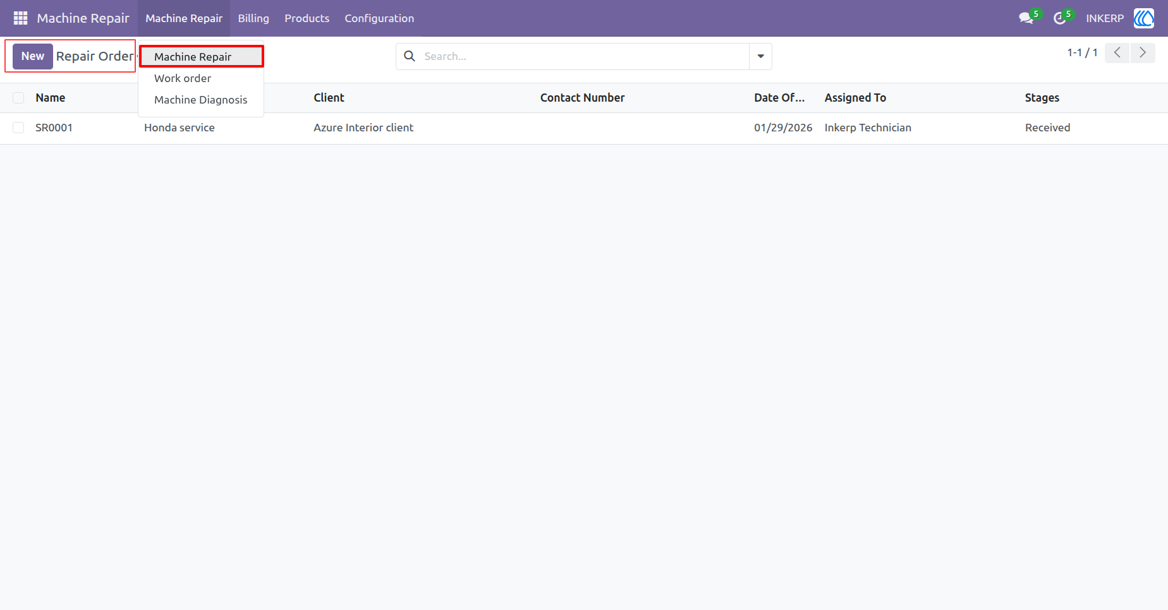This screenshot has width=1168, height=610.
Task: Click the Repair Order breadcrumb title
Action: tap(95, 56)
